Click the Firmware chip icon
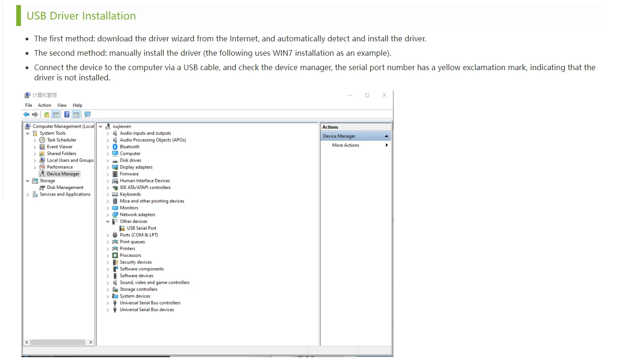The image size is (620, 359). pyautogui.click(x=115, y=174)
